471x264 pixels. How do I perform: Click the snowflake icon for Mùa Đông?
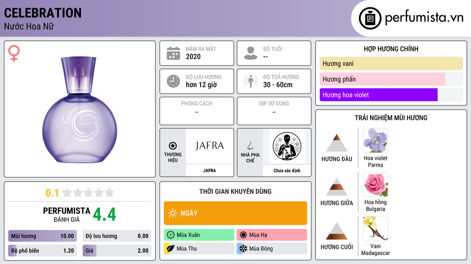[x=243, y=248]
